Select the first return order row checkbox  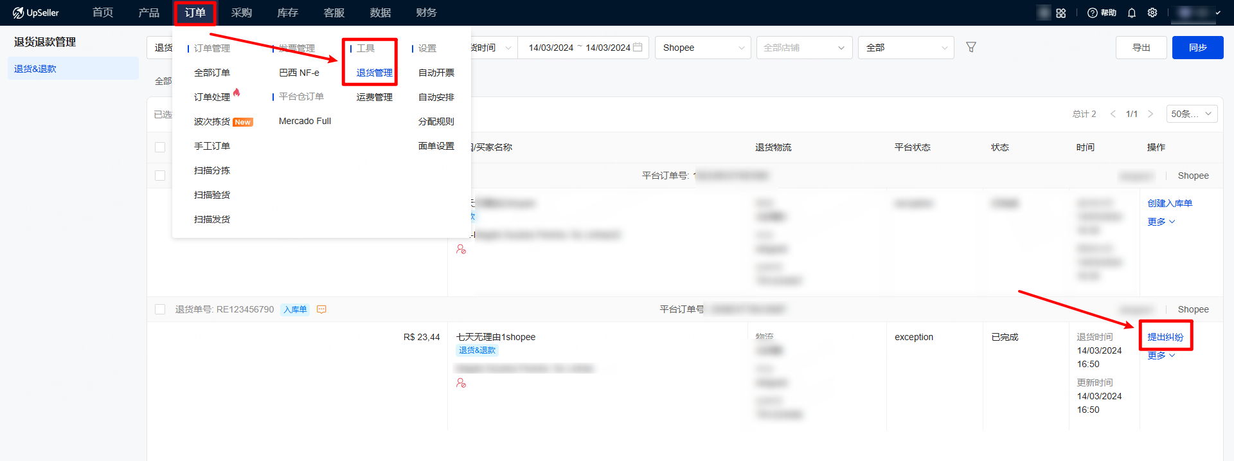point(160,176)
